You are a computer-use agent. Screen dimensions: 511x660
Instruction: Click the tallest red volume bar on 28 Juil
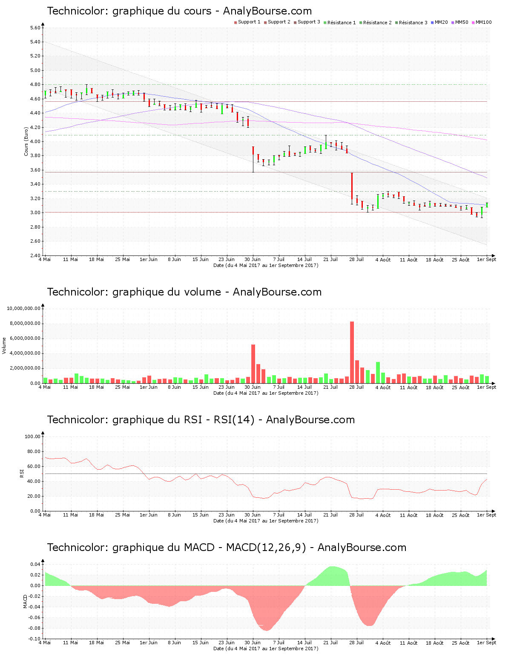(x=352, y=352)
